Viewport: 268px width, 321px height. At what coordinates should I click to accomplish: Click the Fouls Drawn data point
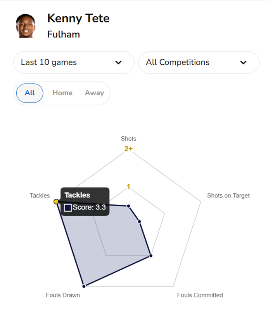83,286
